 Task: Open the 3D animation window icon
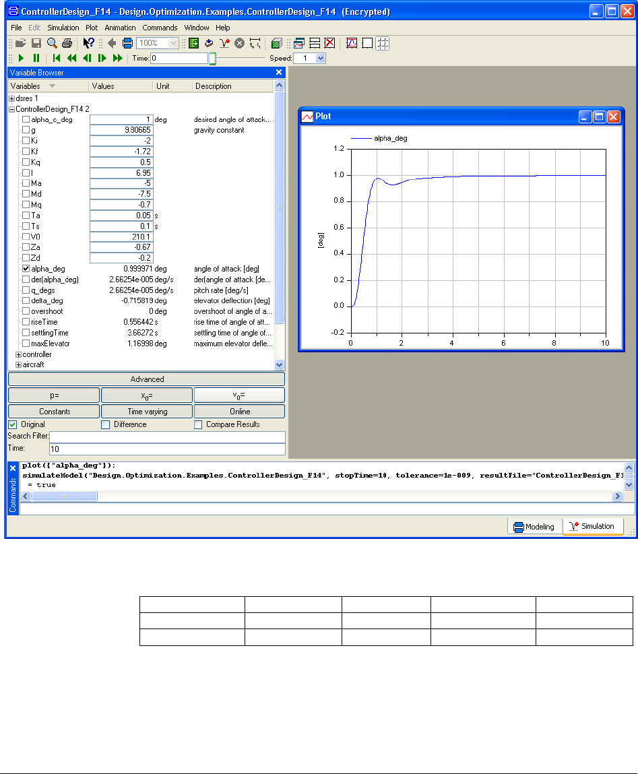tap(276, 43)
